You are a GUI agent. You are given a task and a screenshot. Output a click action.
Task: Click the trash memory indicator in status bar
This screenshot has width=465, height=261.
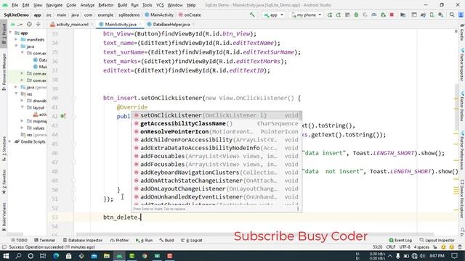[460, 247]
